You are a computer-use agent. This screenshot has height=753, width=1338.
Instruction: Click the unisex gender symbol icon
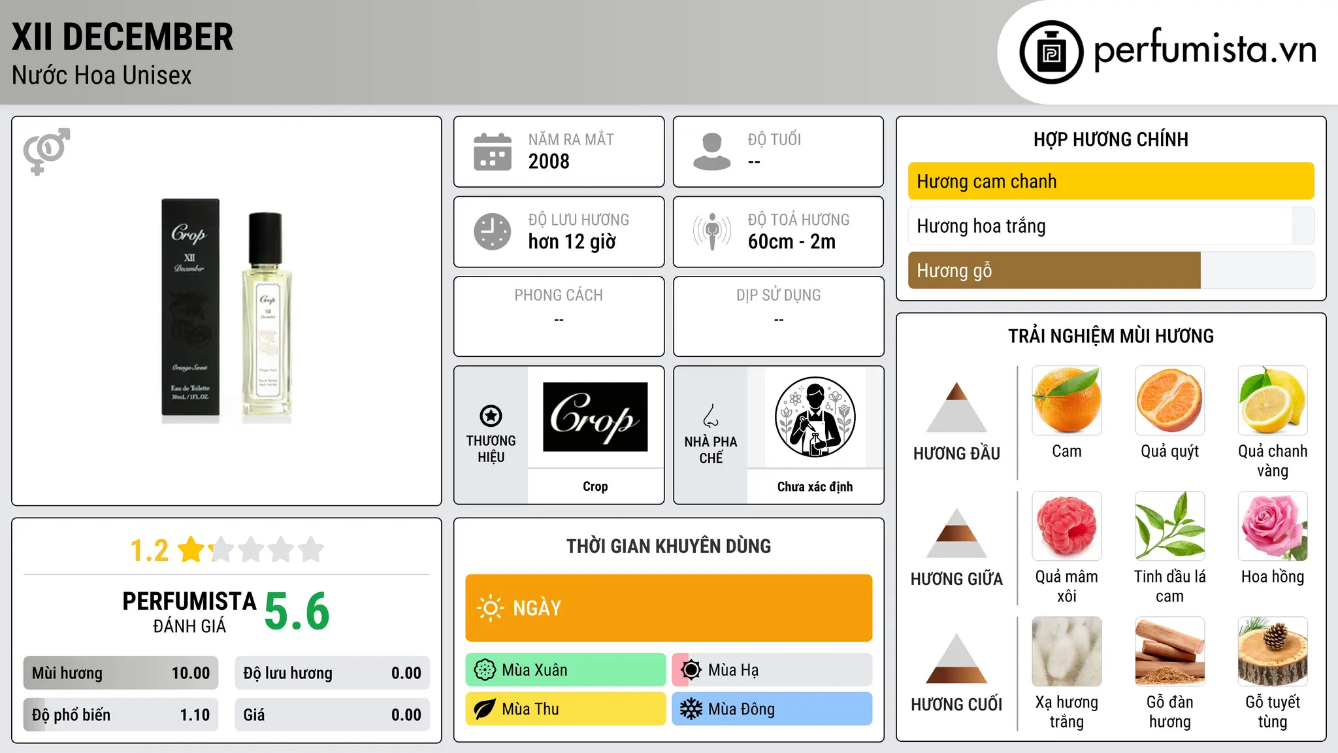pyautogui.click(x=46, y=151)
